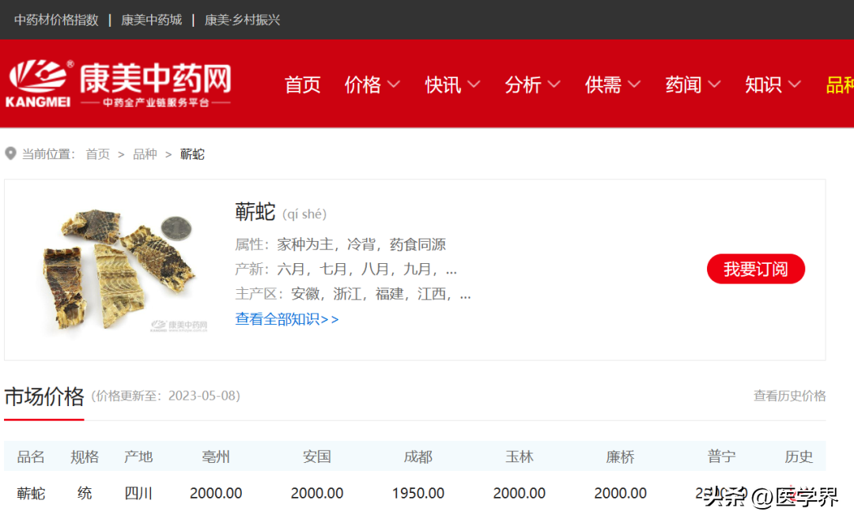Click the 廉桥 column header
The width and height of the screenshot is (854, 523).
[x=621, y=457]
